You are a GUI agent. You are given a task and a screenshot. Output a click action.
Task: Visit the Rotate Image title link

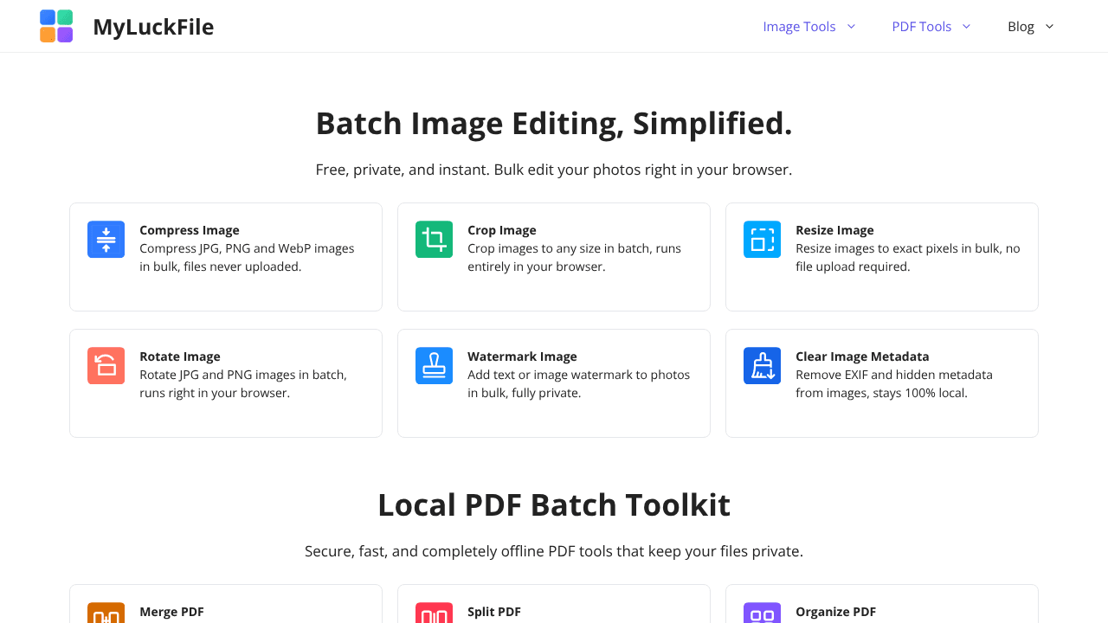pyautogui.click(x=180, y=356)
